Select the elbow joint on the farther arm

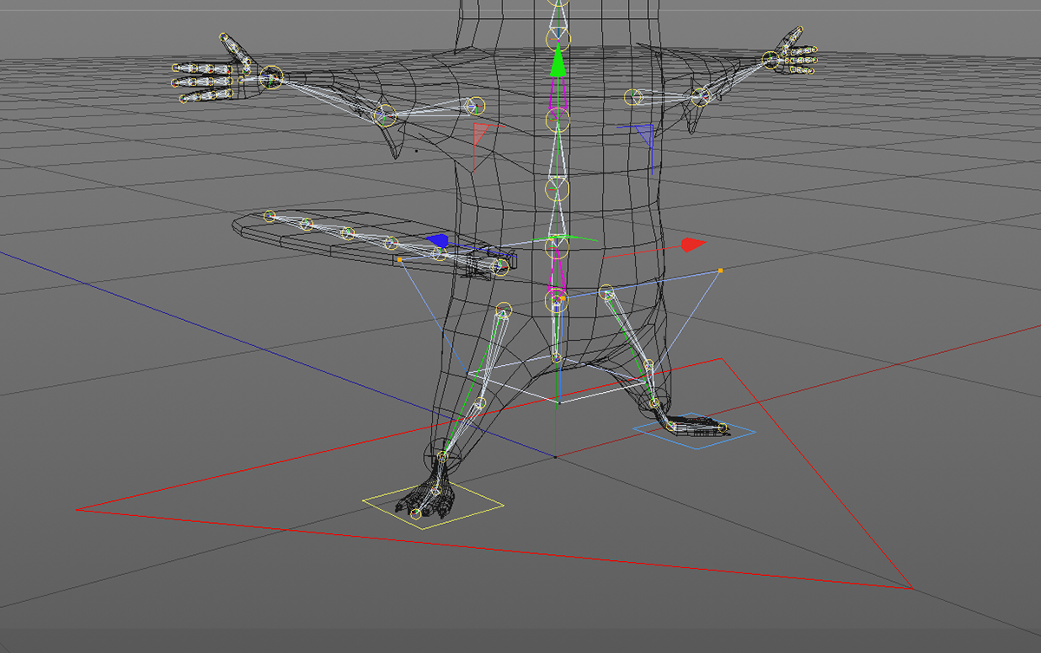699,96
